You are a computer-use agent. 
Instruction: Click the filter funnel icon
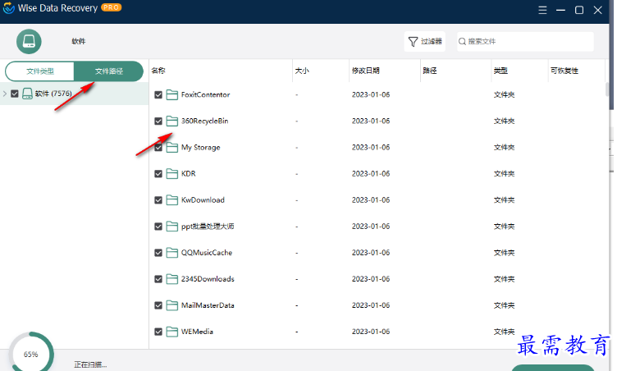coord(413,41)
